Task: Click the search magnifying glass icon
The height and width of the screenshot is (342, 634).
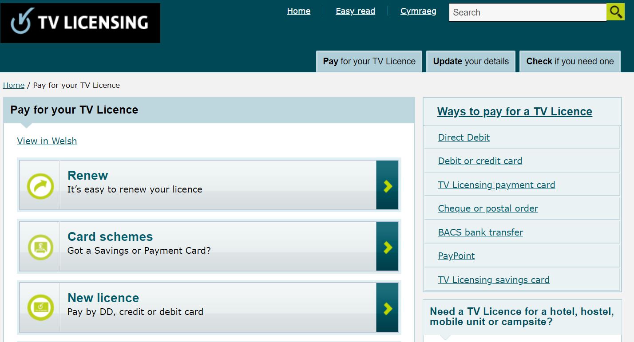Action: pyautogui.click(x=615, y=12)
